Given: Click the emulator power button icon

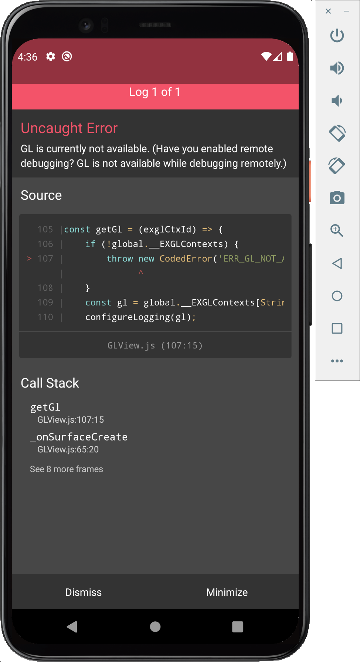Looking at the screenshot, I should [337, 36].
